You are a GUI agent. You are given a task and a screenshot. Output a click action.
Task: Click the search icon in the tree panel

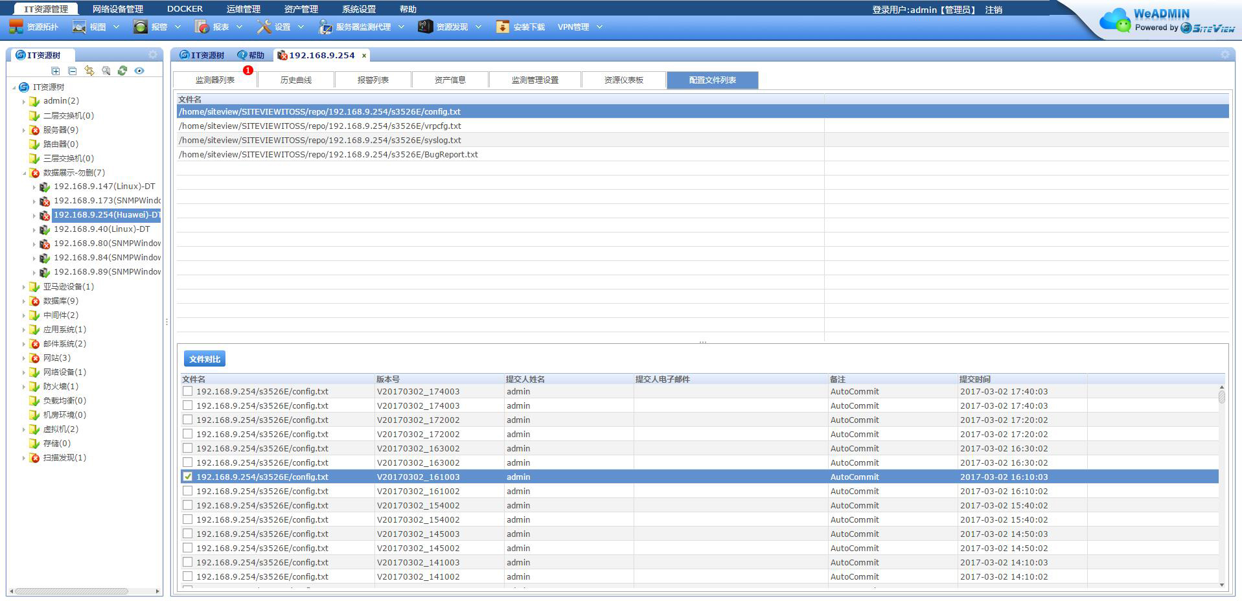[x=106, y=71]
